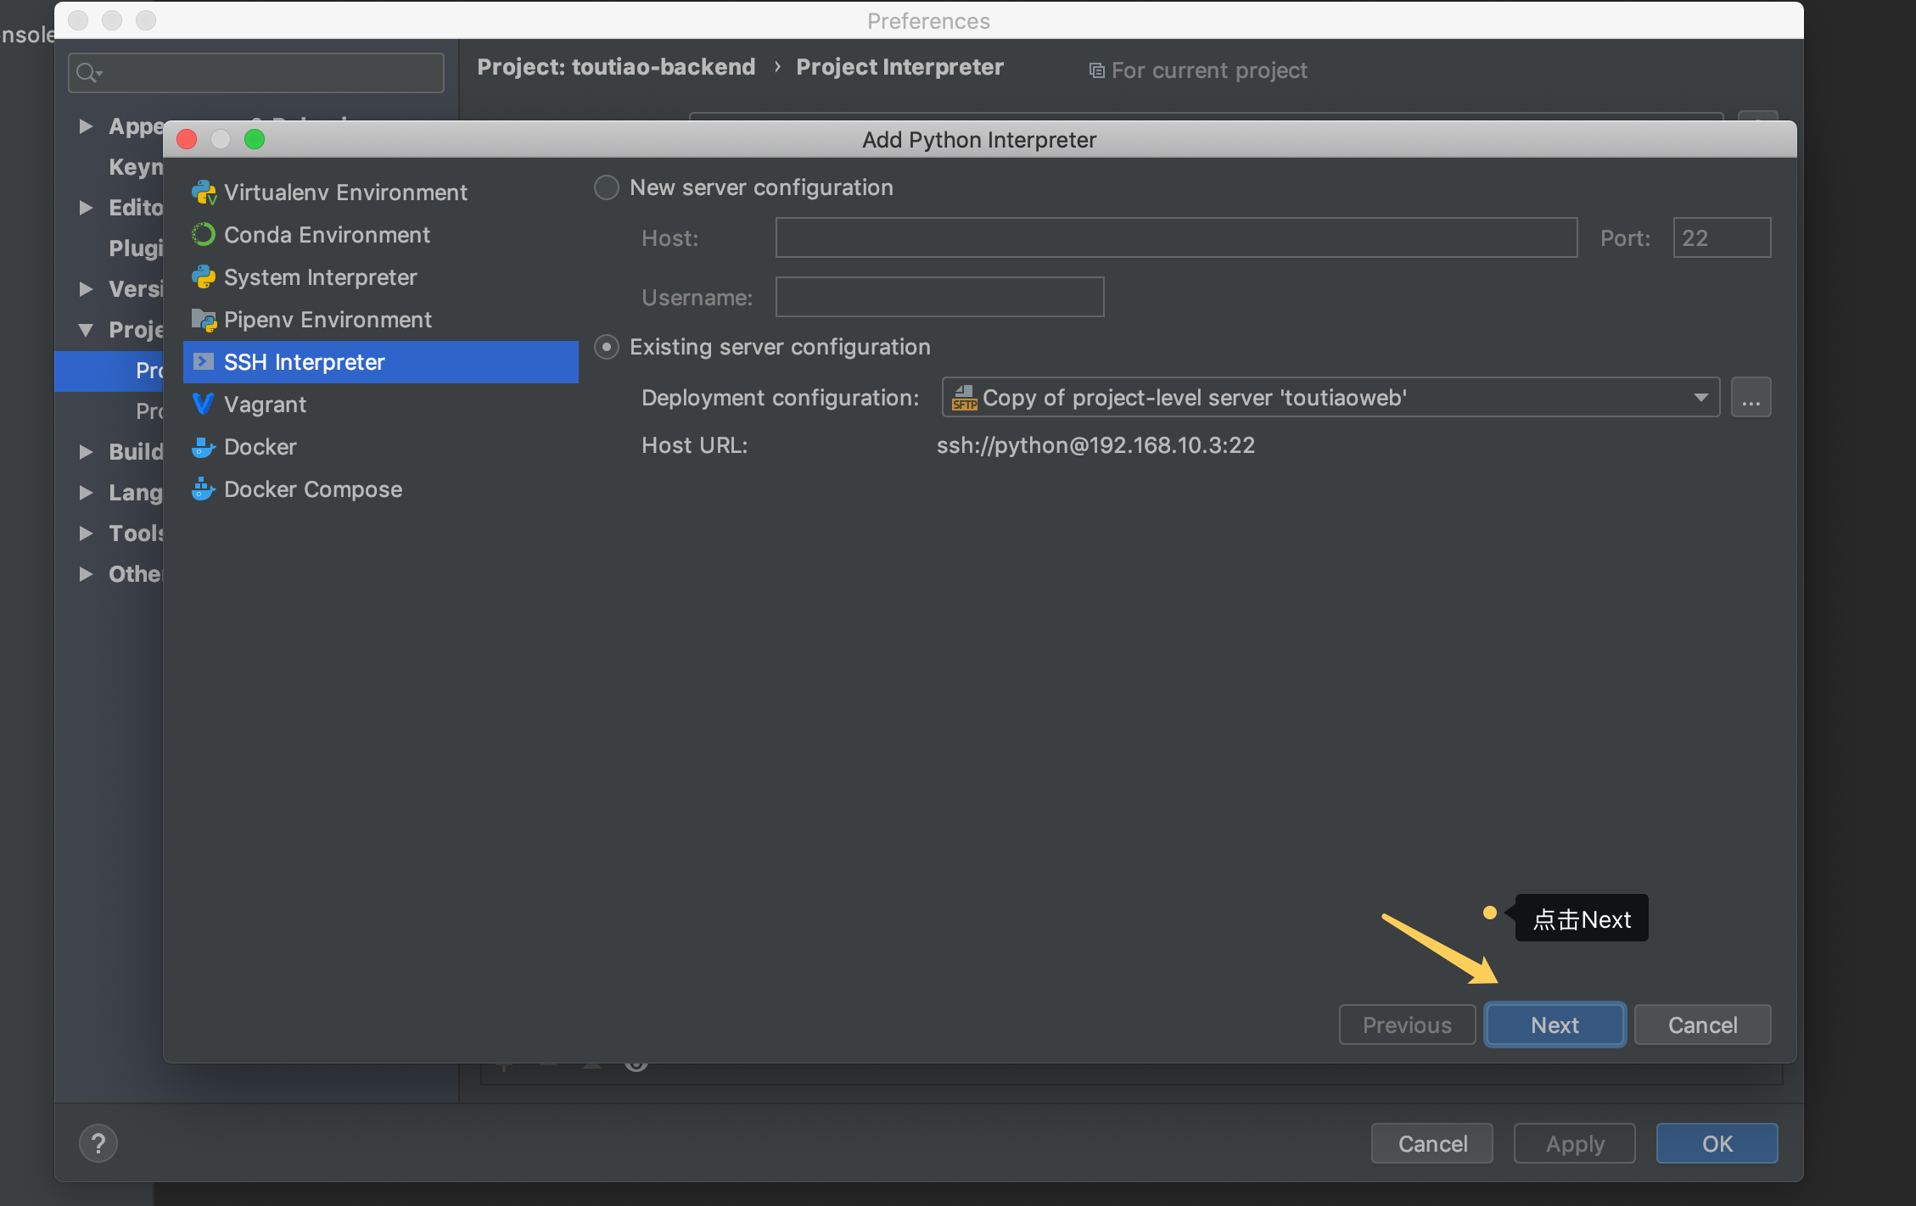1916x1206 pixels.
Task: Click the Docker Compose icon
Action: 203,489
